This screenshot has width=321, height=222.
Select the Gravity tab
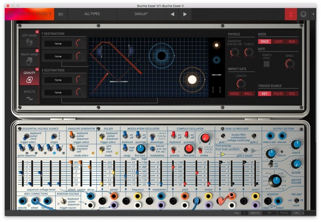29,77
